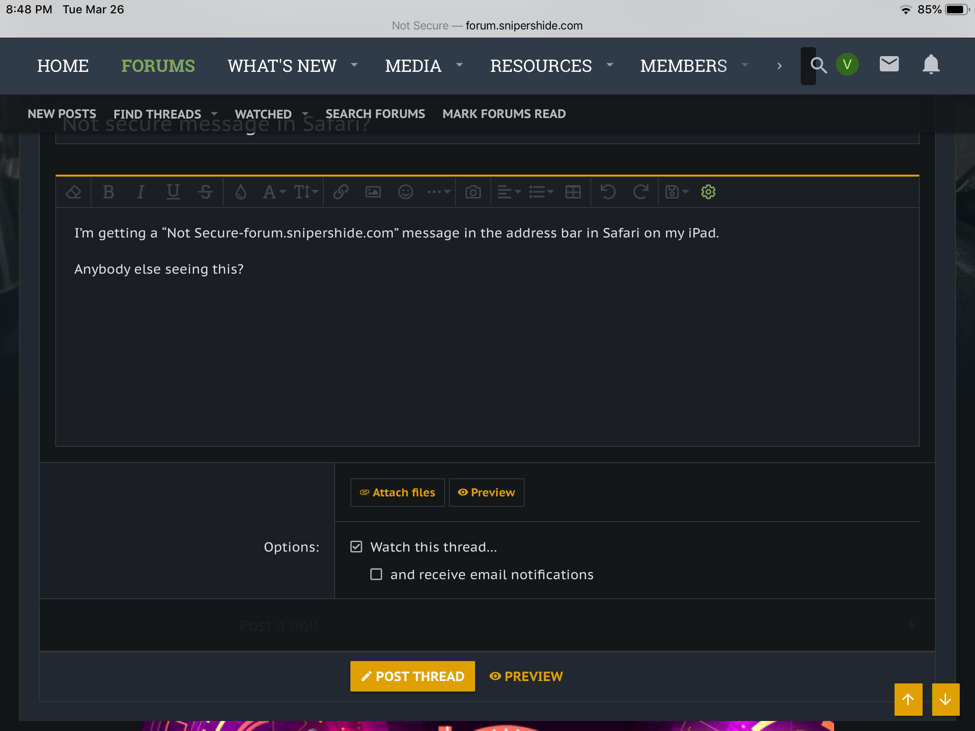Toggle bold formatting
Screen dimensions: 975x731
click(x=109, y=192)
